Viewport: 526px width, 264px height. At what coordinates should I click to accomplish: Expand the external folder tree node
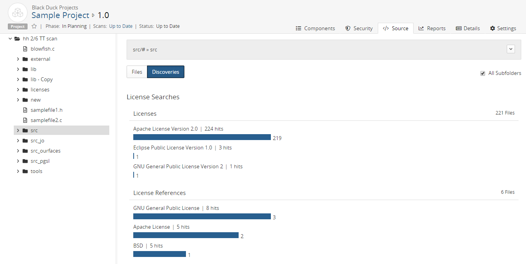[18, 59]
